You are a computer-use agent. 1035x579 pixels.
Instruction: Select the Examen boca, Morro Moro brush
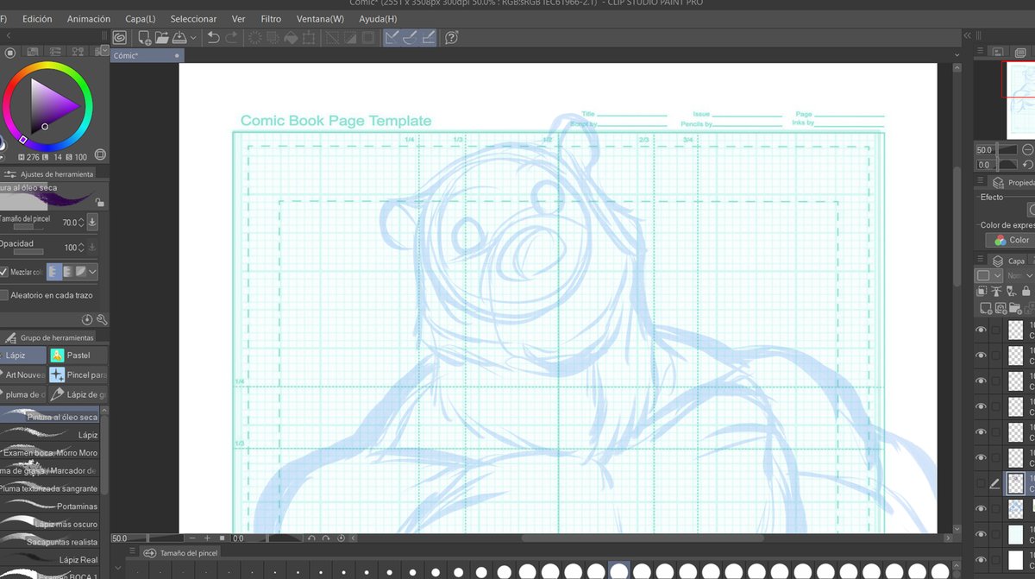50,453
